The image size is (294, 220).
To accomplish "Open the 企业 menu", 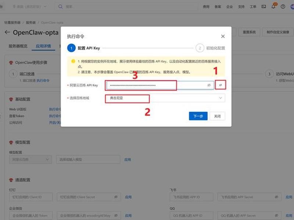I will coord(229,7).
